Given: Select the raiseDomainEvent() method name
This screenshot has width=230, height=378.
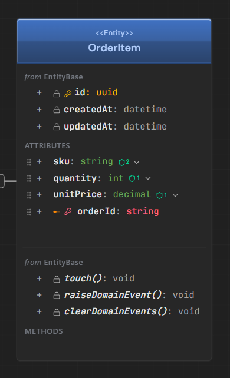Looking at the screenshot, I should click(x=113, y=295).
